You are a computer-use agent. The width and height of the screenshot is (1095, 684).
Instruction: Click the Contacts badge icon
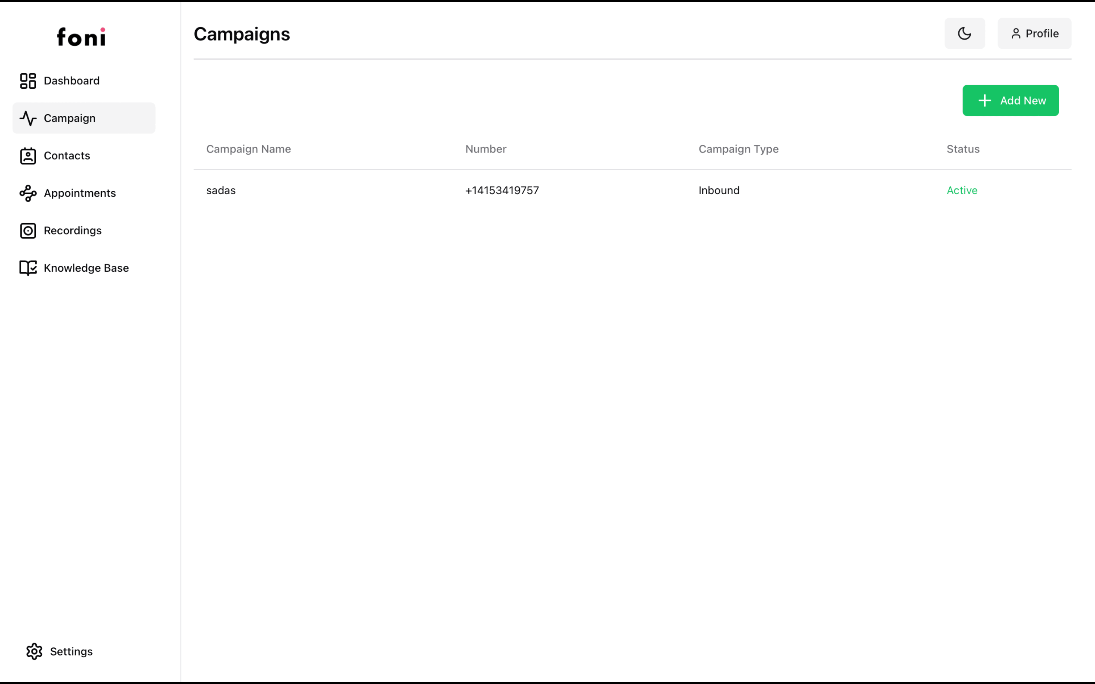(x=28, y=156)
